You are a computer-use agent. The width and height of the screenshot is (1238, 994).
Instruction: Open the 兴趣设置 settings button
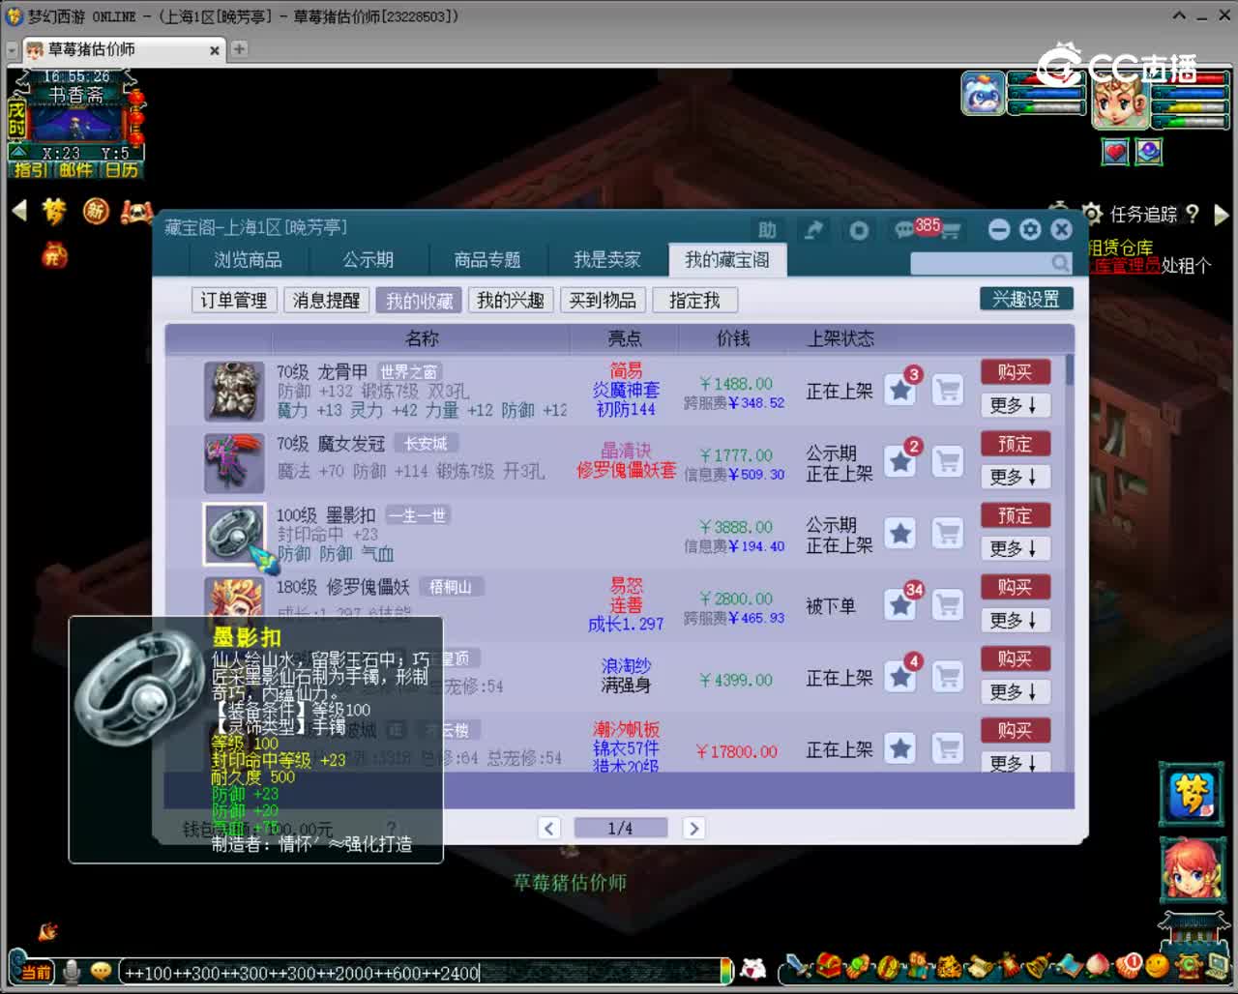[x=1025, y=300]
